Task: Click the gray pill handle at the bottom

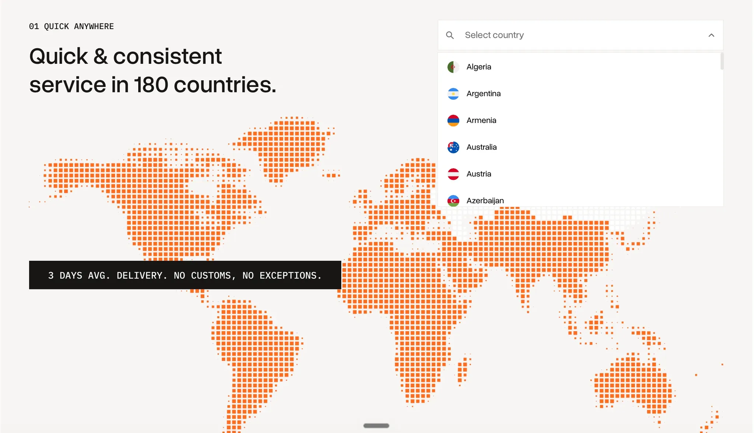Action: point(376,426)
